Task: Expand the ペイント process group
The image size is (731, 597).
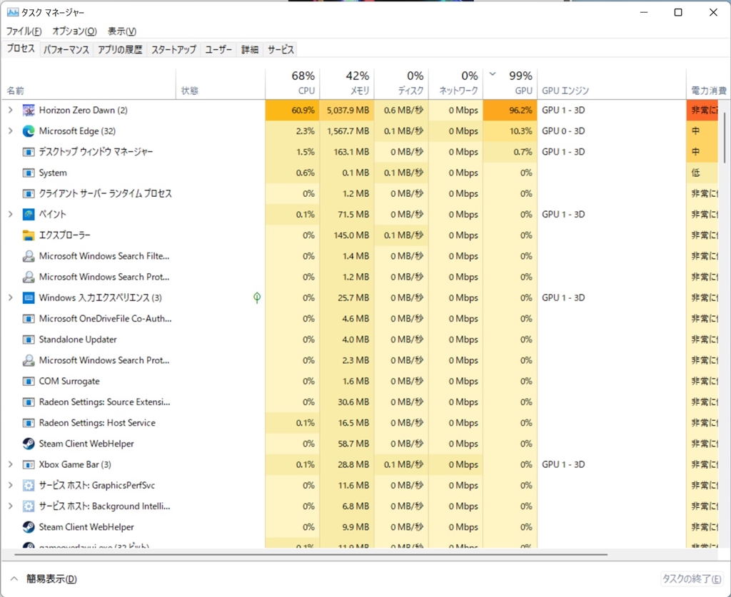Action: click(x=10, y=215)
